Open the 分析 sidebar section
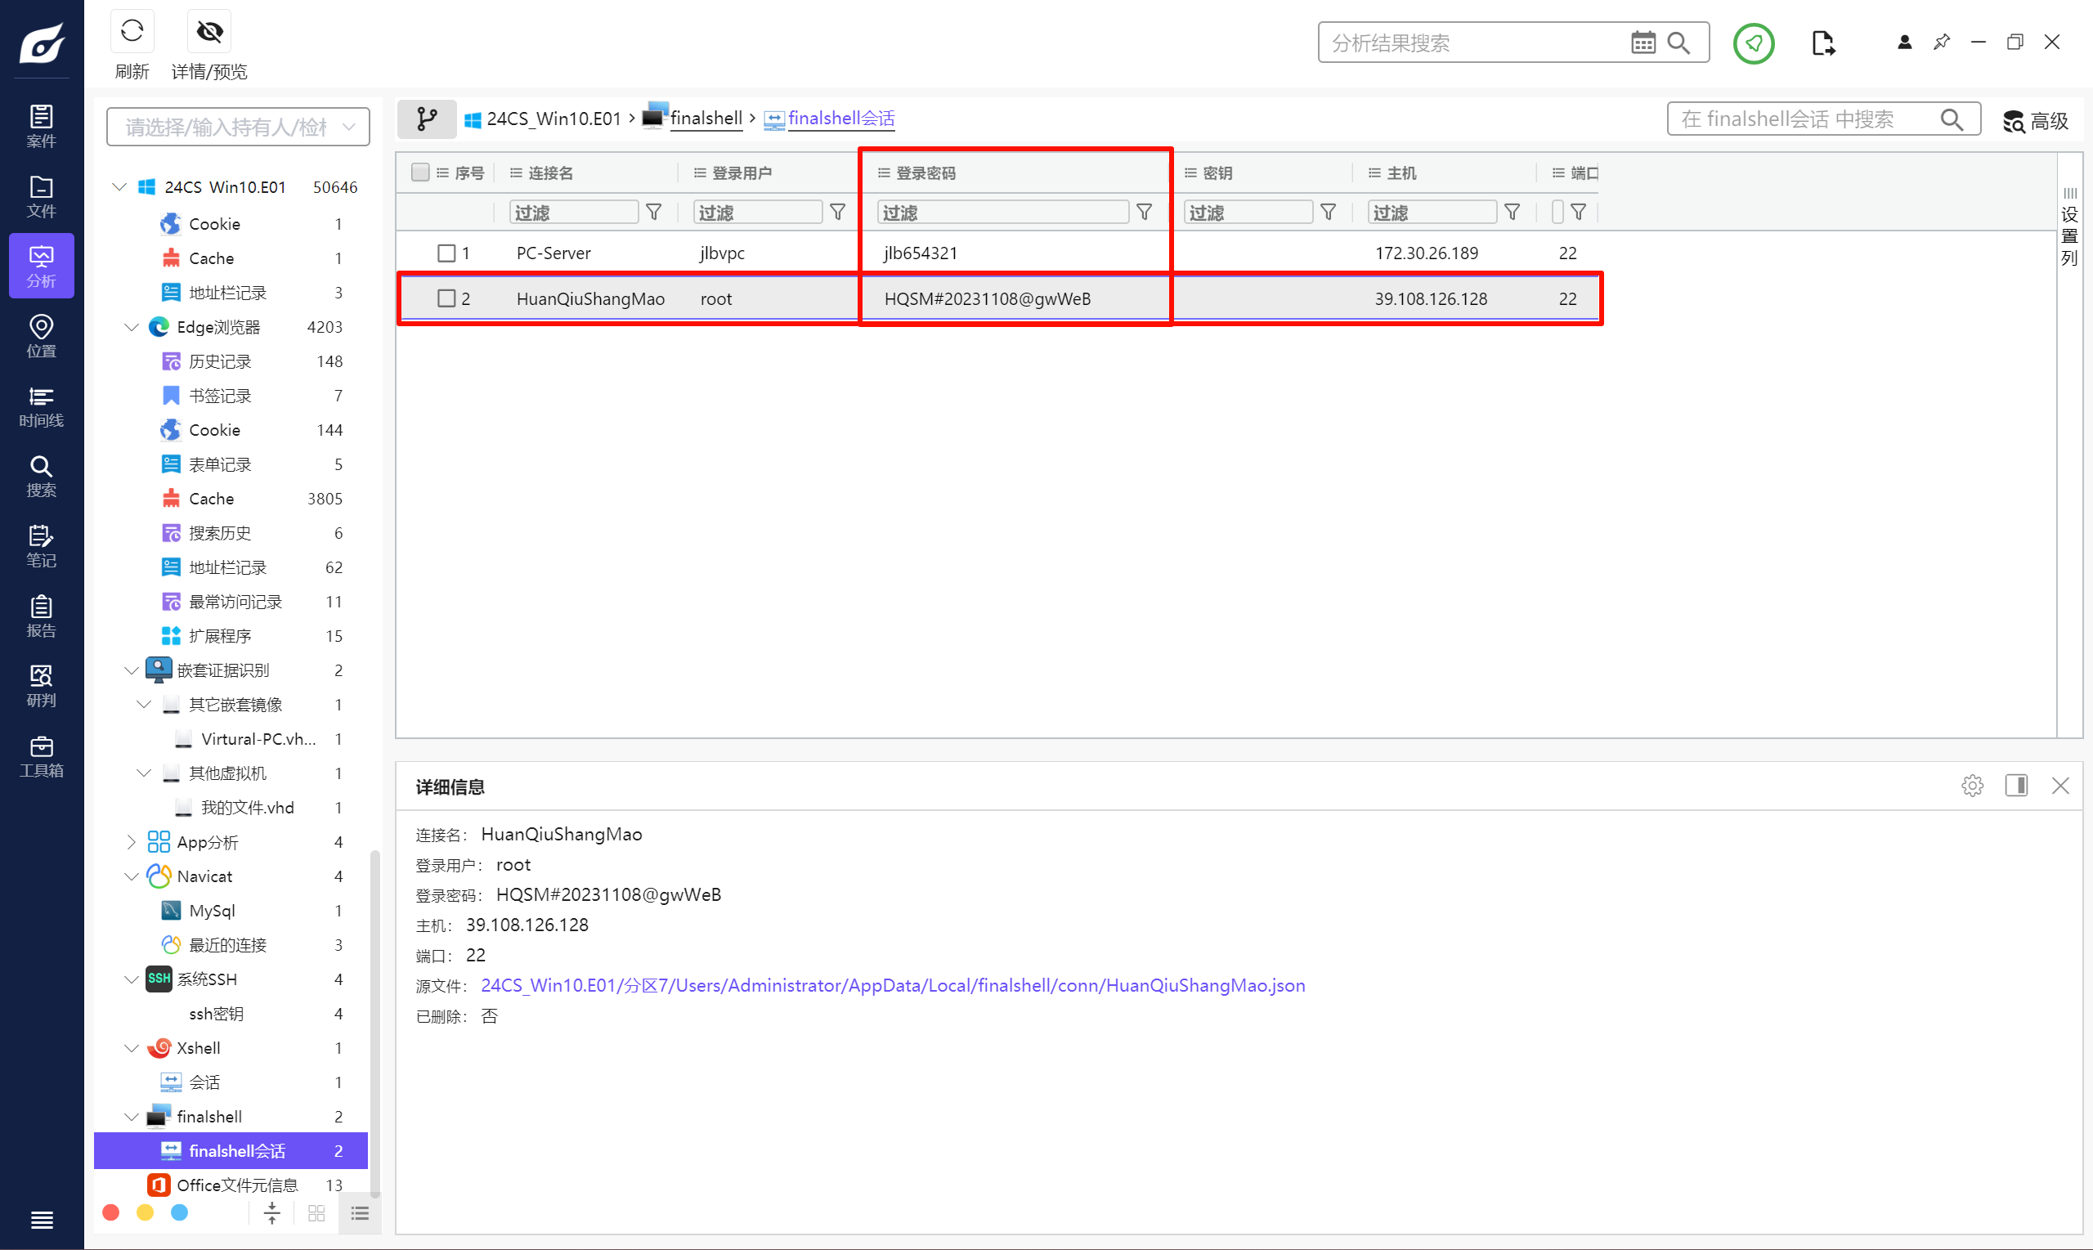 click(41, 267)
